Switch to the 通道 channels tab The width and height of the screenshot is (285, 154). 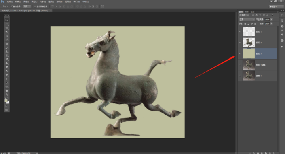click(x=247, y=12)
